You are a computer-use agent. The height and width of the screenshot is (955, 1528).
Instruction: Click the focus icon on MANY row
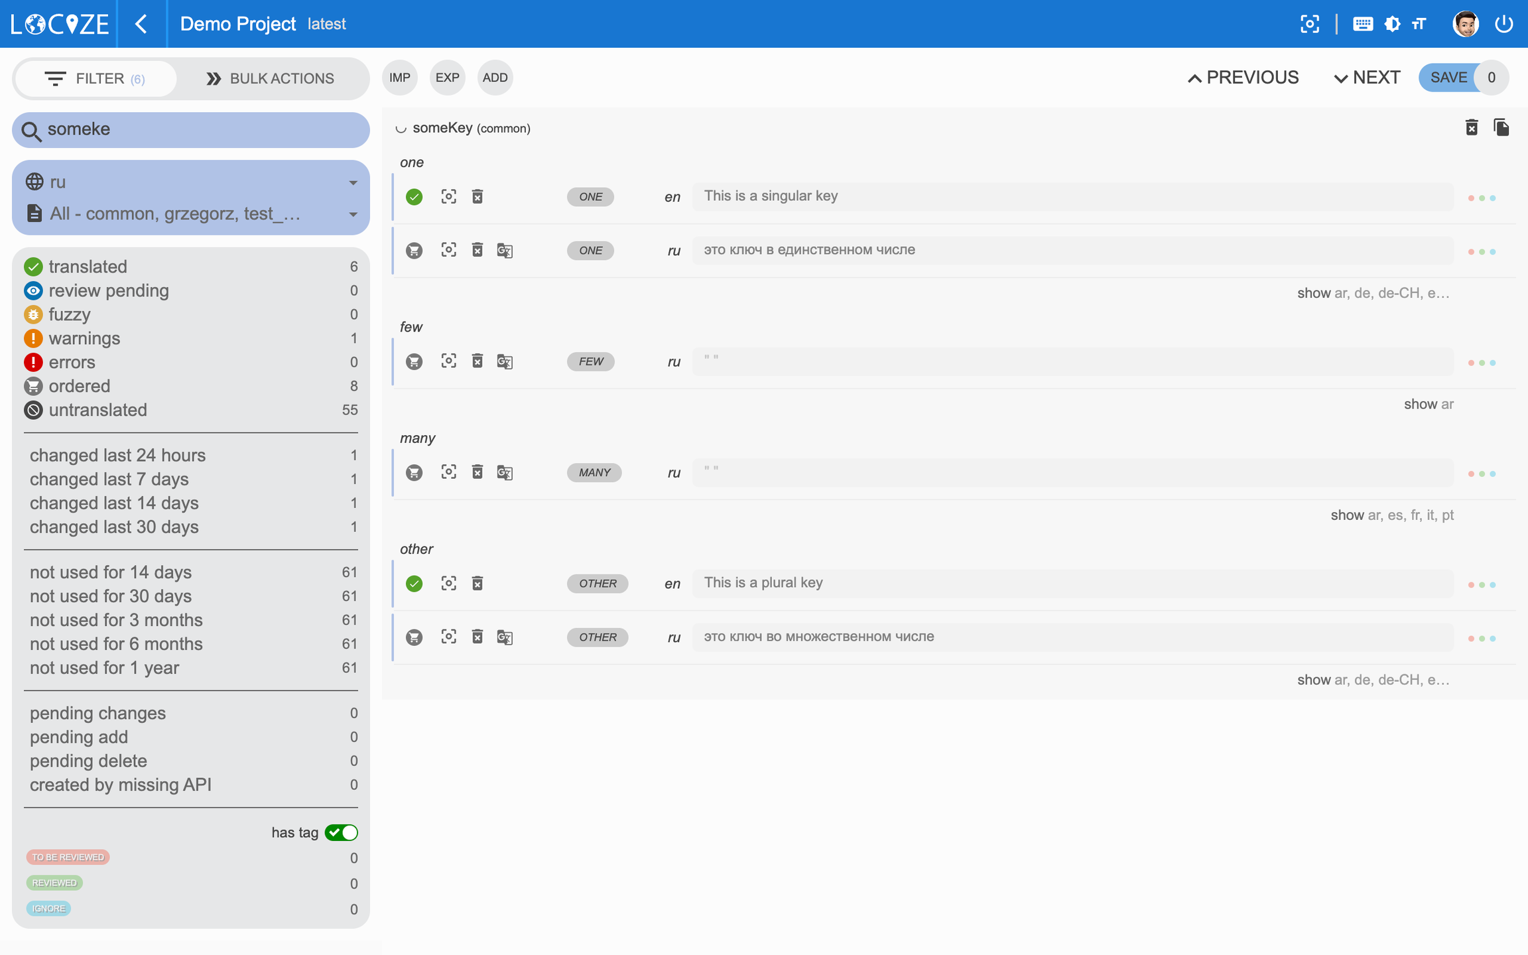pyautogui.click(x=448, y=472)
